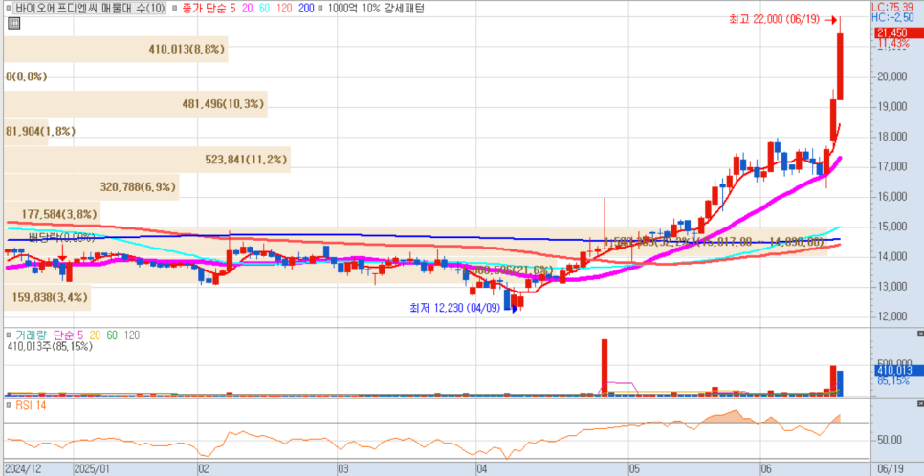The width and height of the screenshot is (924, 476).
Task: Click the square marker before 거래량 label
Action: 8,335
